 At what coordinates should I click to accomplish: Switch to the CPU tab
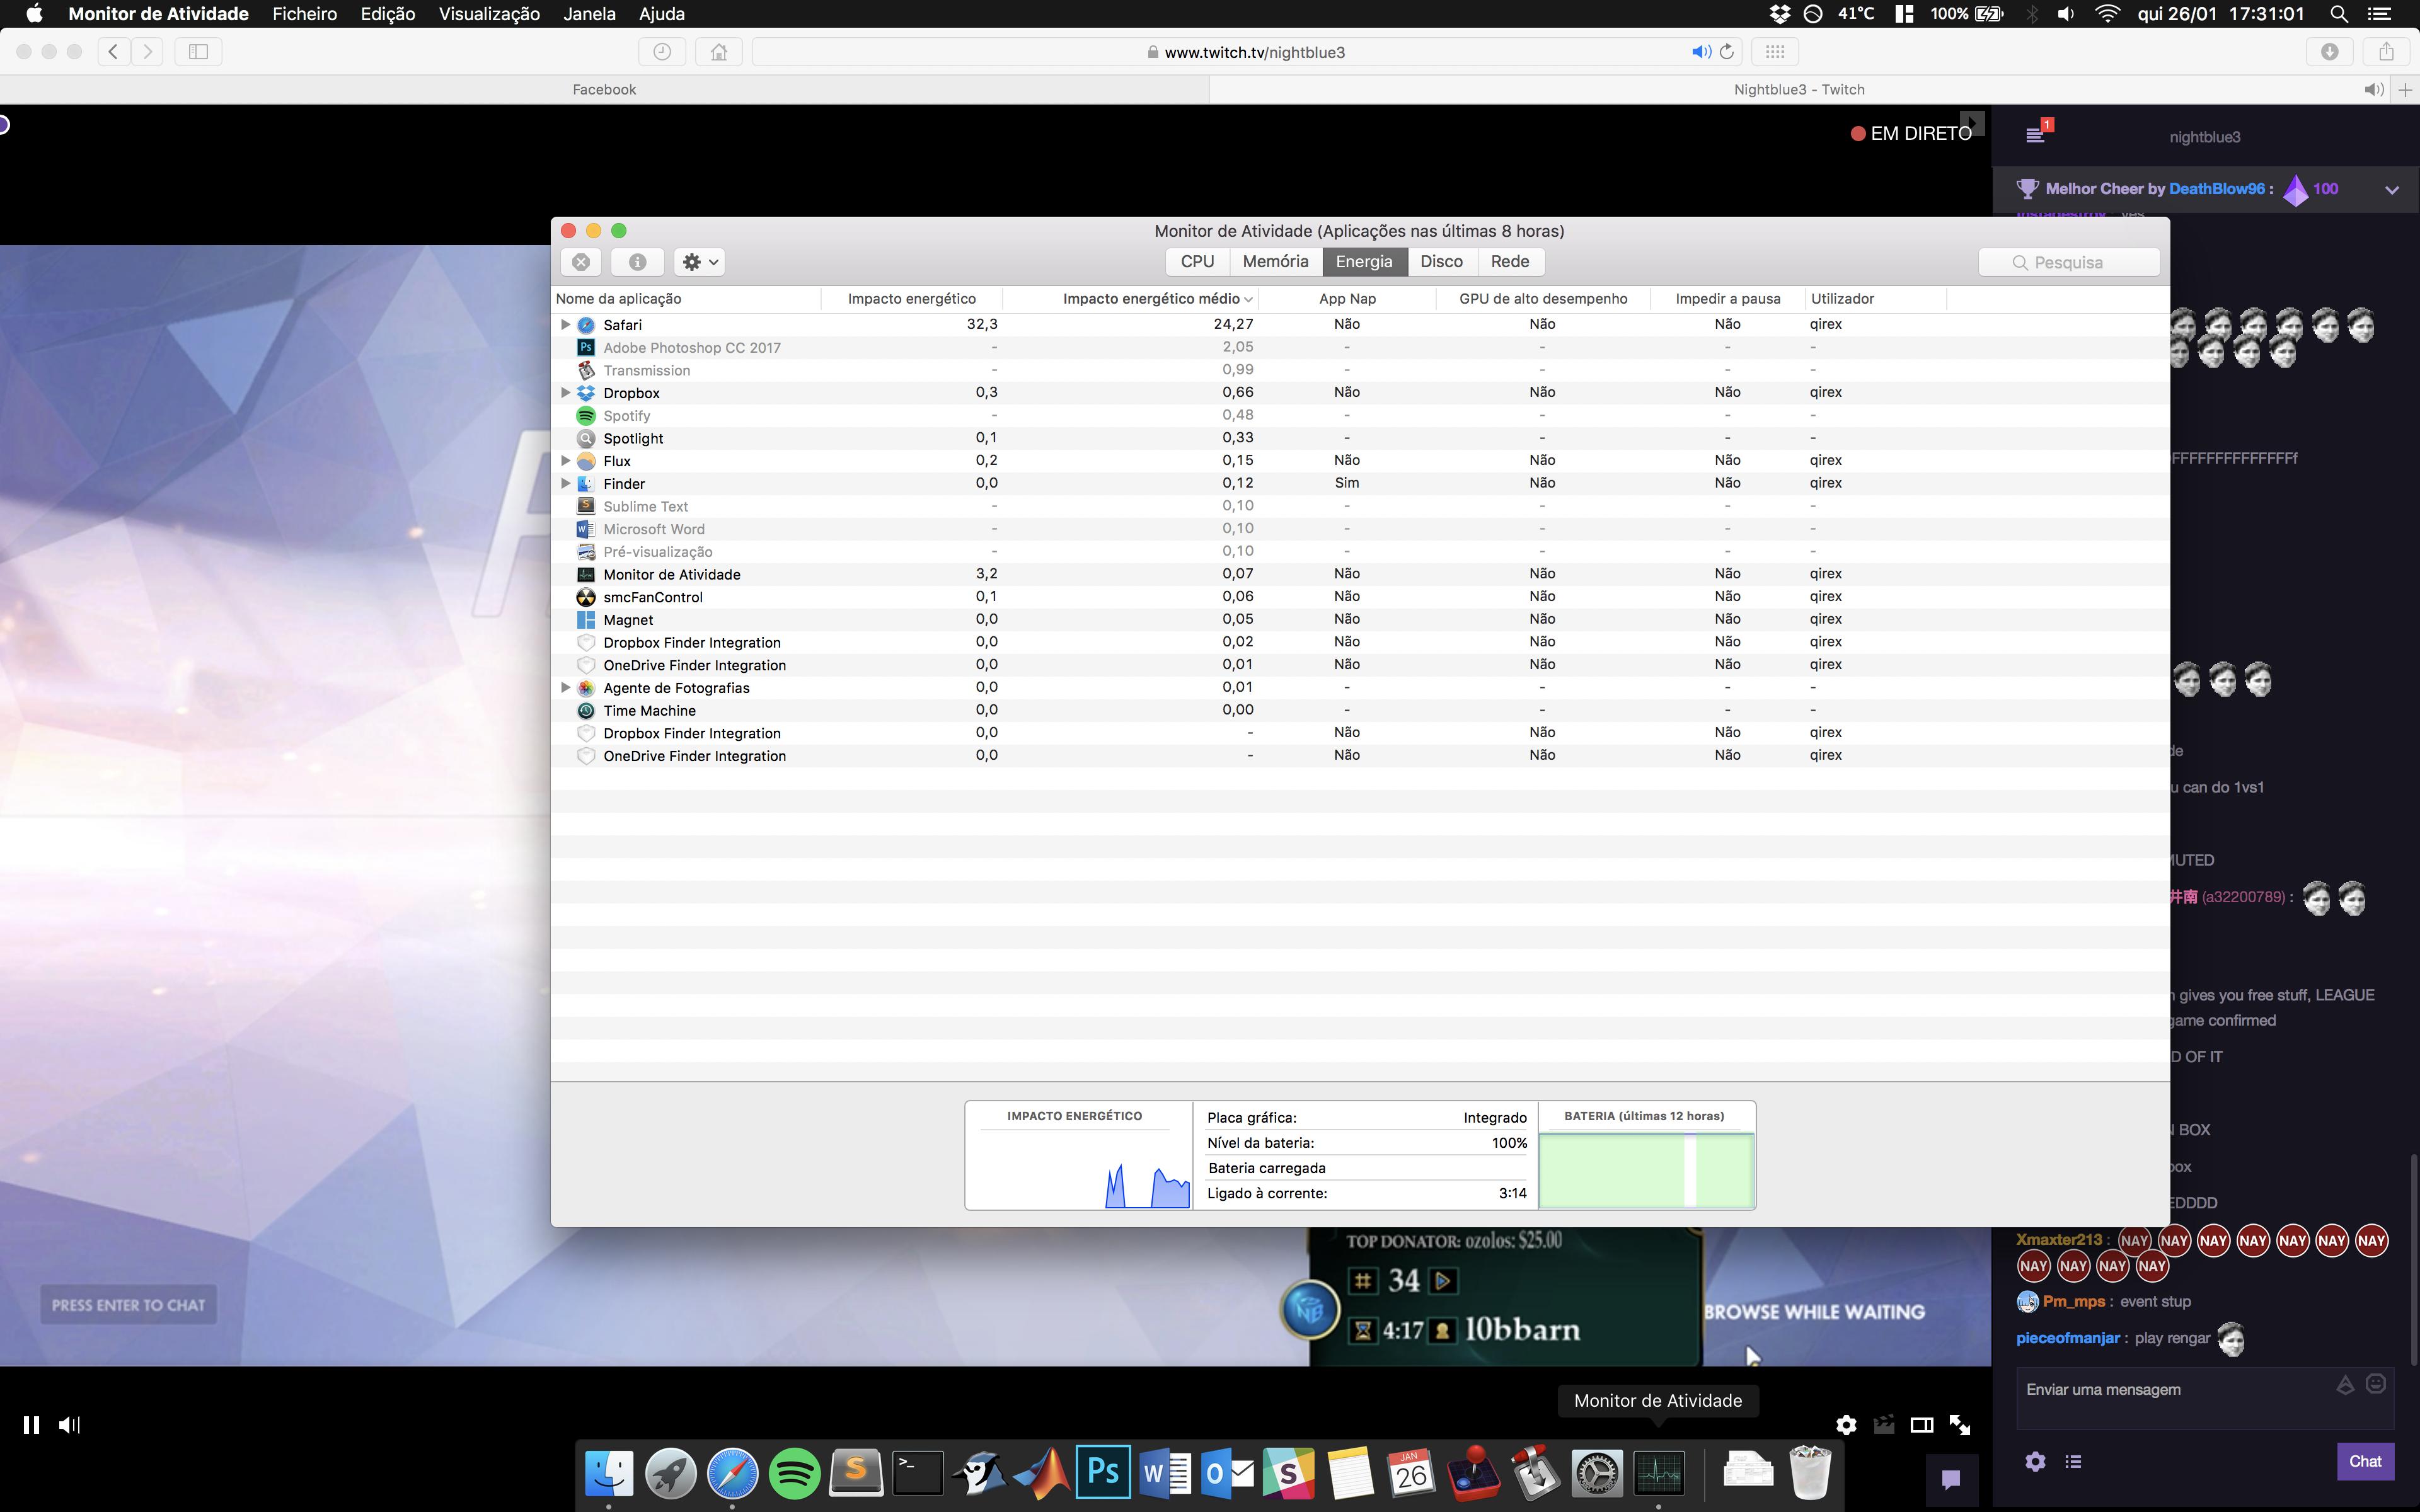[1197, 261]
